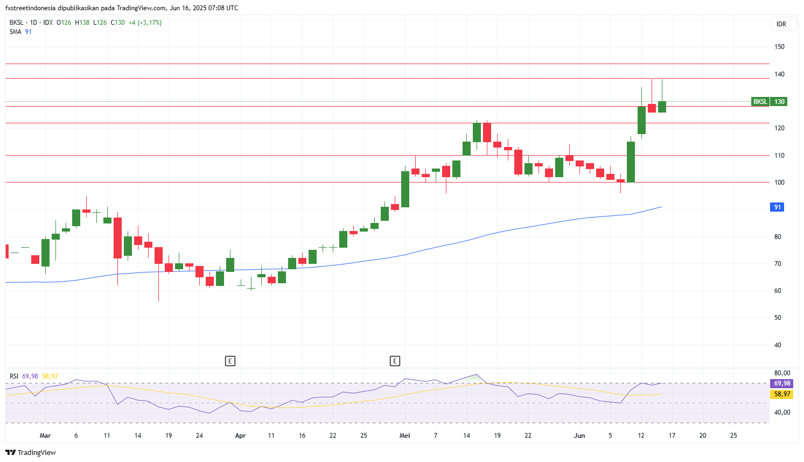This screenshot has width=804, height=462.
Task: Open the IDR currency selector
Action: click(781, 24)
